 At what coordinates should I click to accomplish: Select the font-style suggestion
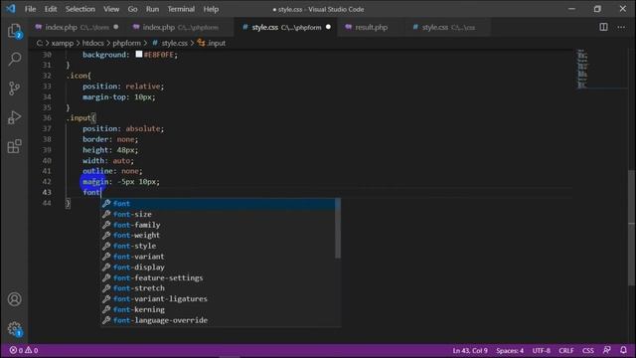219,246
